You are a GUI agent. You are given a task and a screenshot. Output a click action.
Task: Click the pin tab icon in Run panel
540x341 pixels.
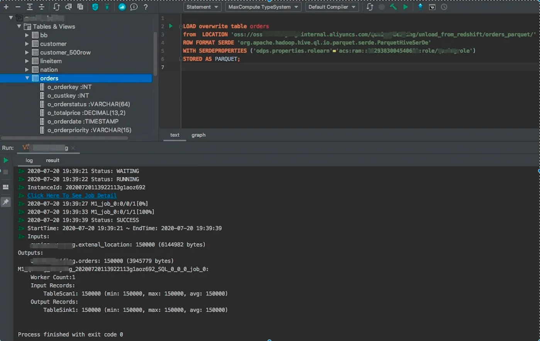tap(6, 202)
